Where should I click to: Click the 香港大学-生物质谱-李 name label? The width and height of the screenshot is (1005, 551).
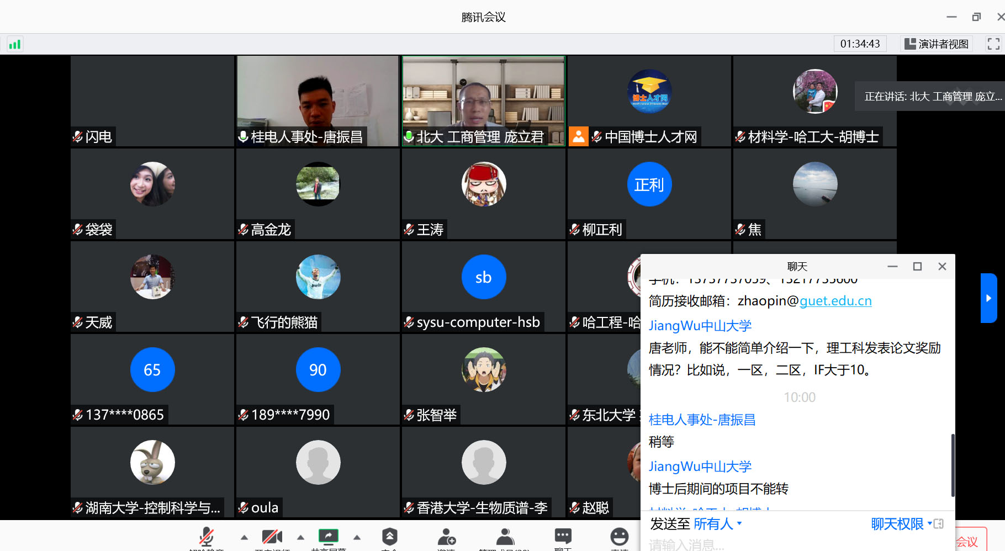482,507
